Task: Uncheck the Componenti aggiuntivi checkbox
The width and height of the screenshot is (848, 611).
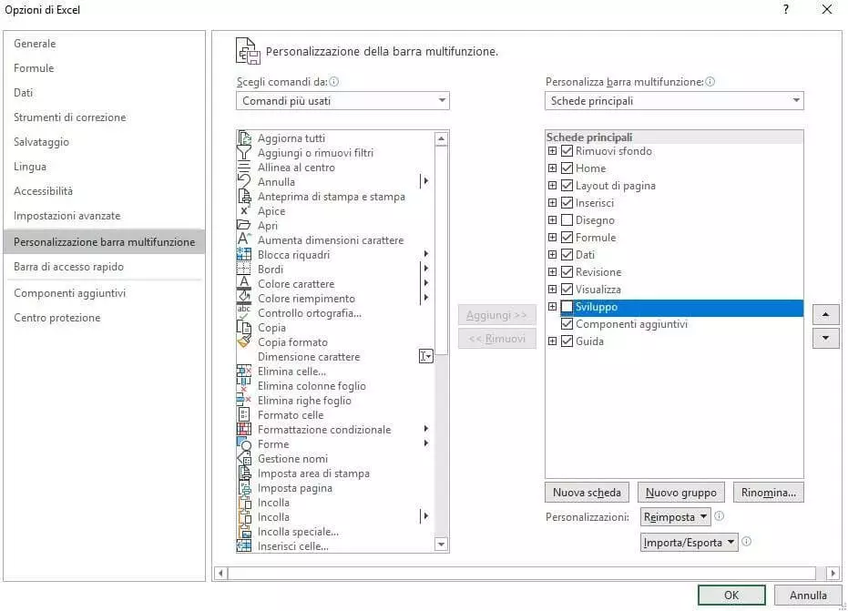Action: click(x=567, y=324)
